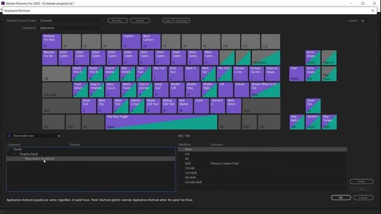This screenshot has height=214, width=381.
Task: Clear the search field with X
Action: [x=59, y=136]
